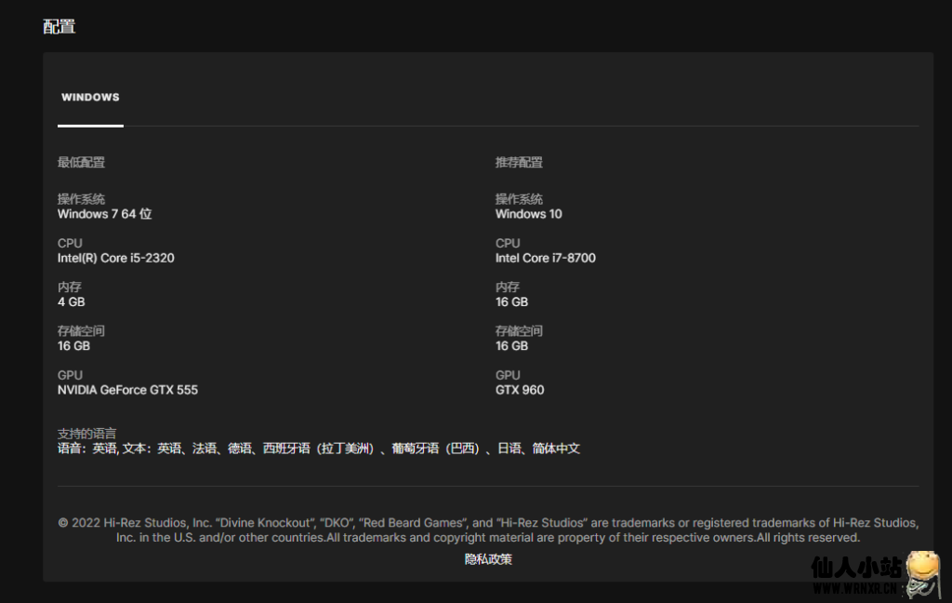Open the 隐私政策 privacy policy link
The width and height of the screenshot is (952, 603).
point(488,559)
